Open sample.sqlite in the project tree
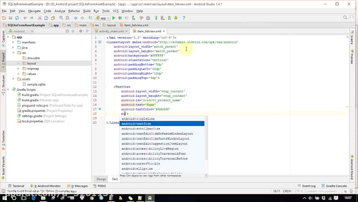The height and width of the screenshot is (202, 358). click(36, 84)
